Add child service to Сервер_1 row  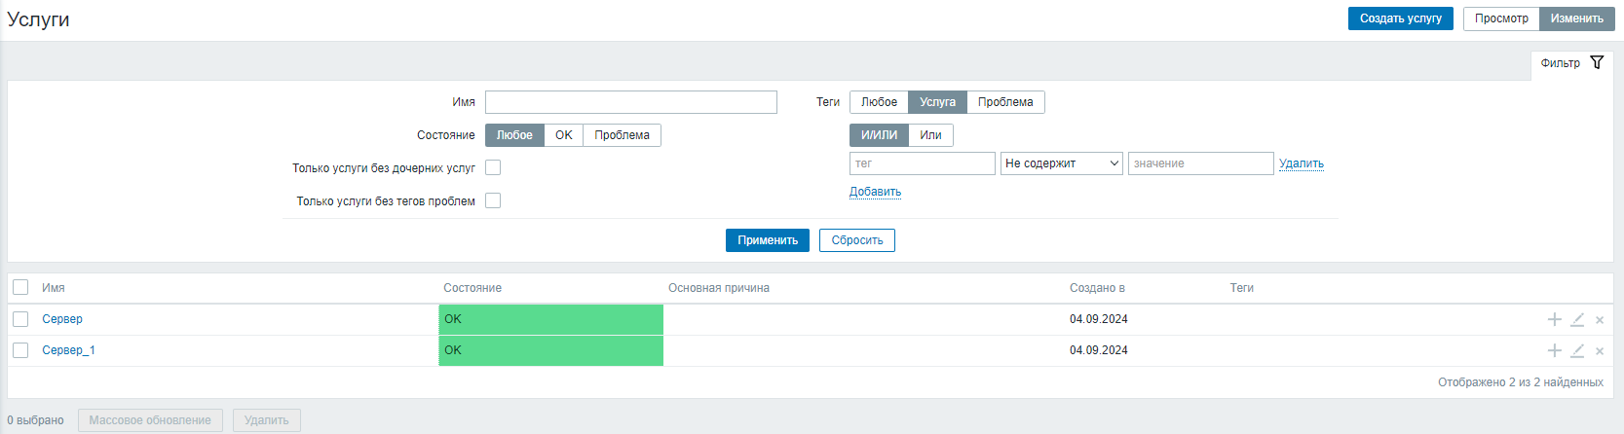tap(1554, 350)
